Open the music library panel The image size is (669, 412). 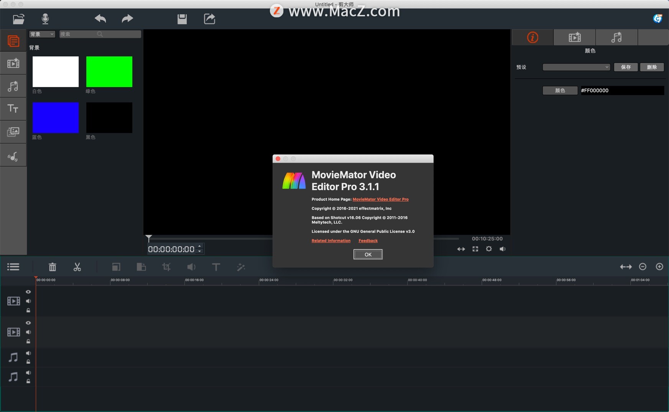13,86
